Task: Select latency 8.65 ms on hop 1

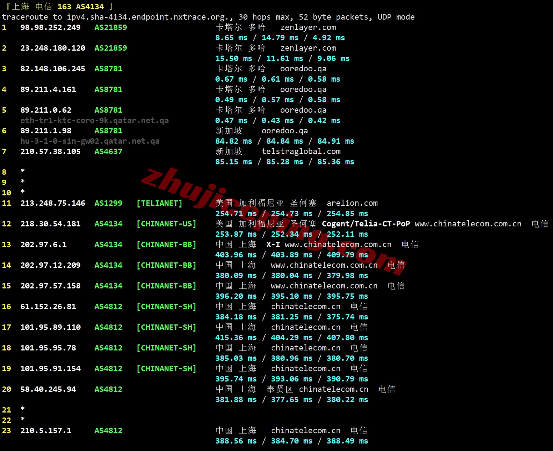Action: pos(231,38)
